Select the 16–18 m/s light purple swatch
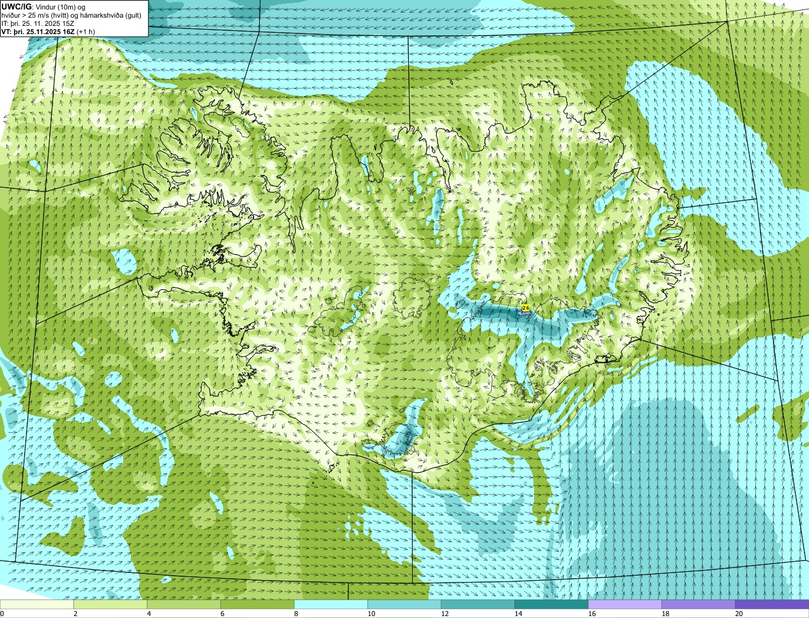The image size is (809, 618). (625, 604)
